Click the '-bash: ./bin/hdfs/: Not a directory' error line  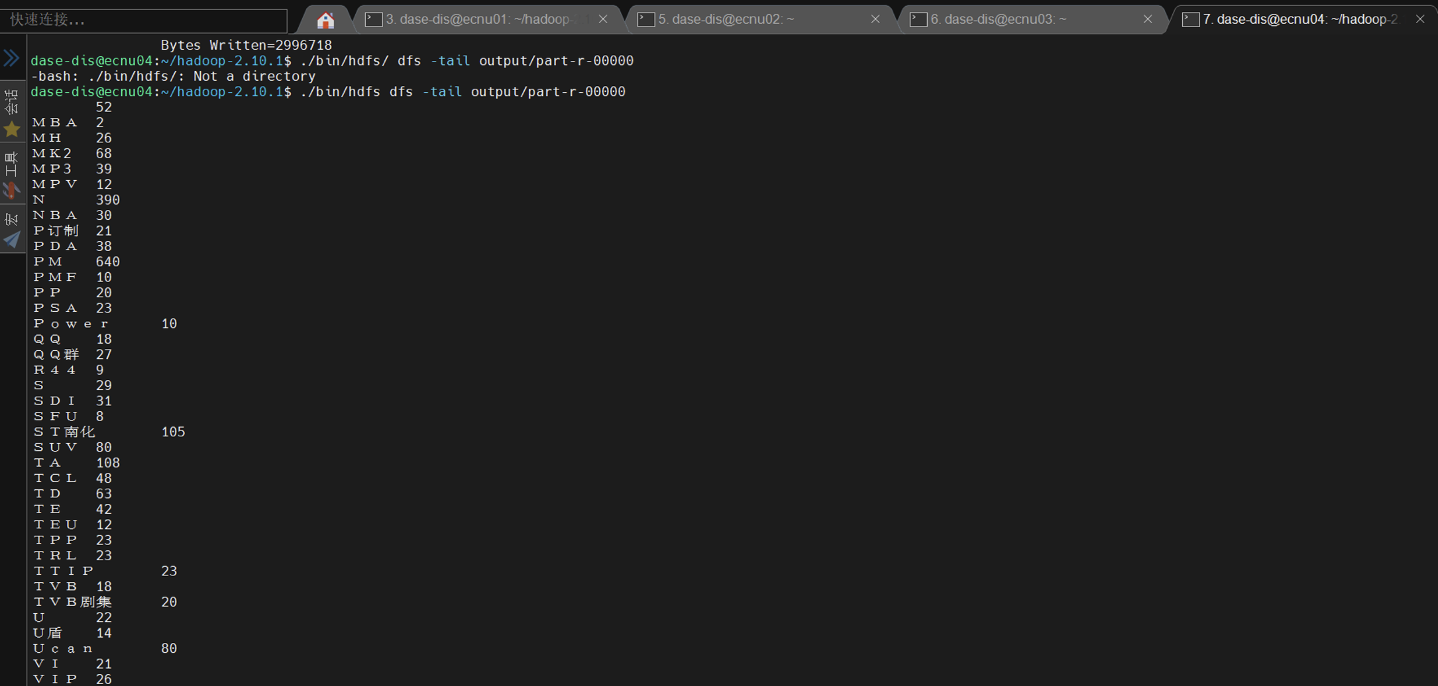[173, 76]
